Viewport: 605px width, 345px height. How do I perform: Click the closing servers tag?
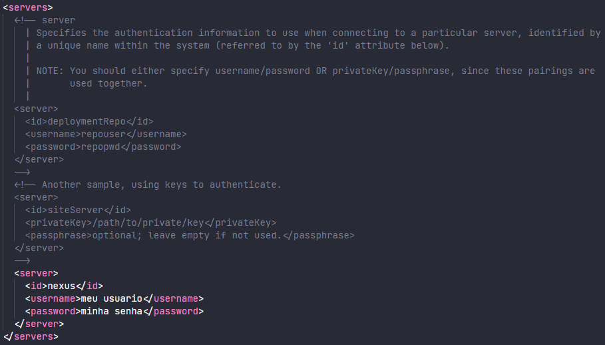coord(31,336)
